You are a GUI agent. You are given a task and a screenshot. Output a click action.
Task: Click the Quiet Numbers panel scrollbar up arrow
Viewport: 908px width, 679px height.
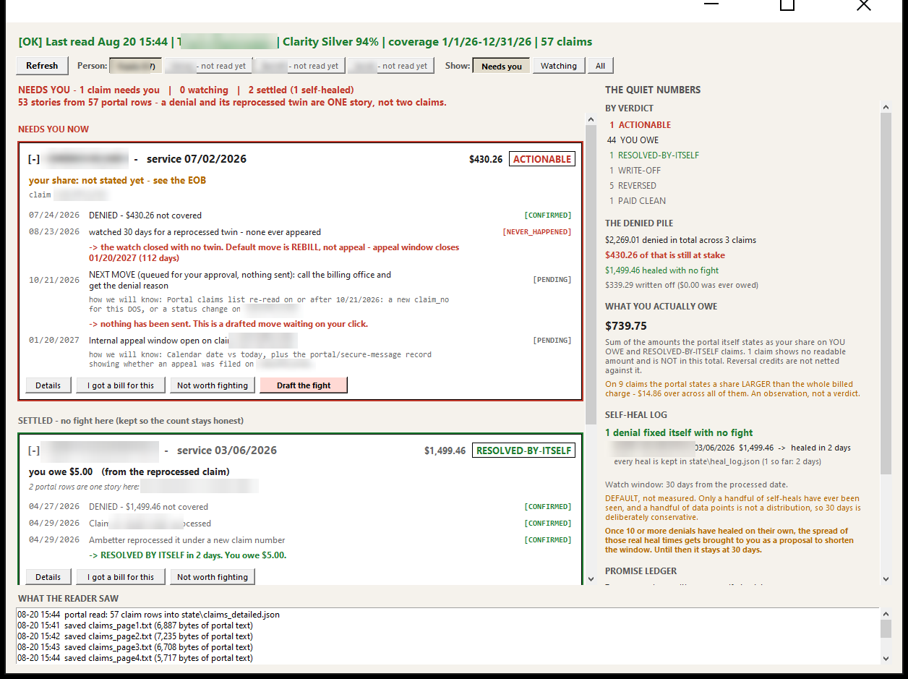point(886,107)
